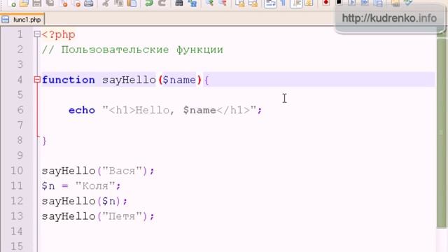Click the comment text 'Пользовательские функции'
The width and height of the screenshot is (448, 252).
[142, 50]
